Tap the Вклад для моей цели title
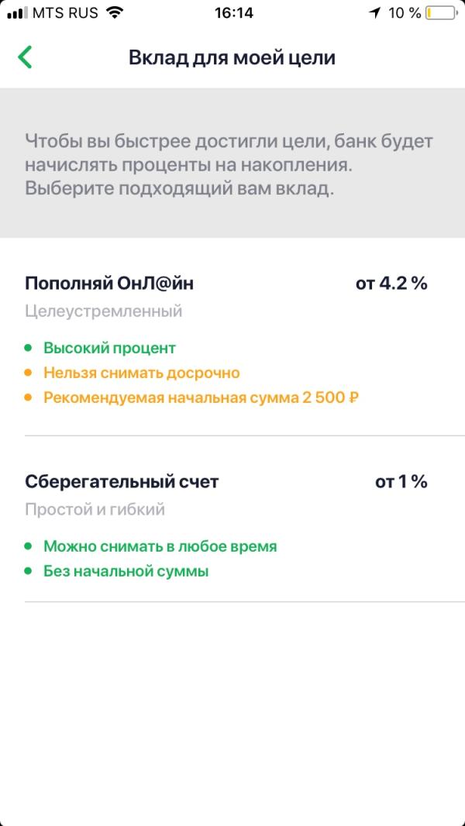Viewport: 465px width, 826px height. [232, 57]
